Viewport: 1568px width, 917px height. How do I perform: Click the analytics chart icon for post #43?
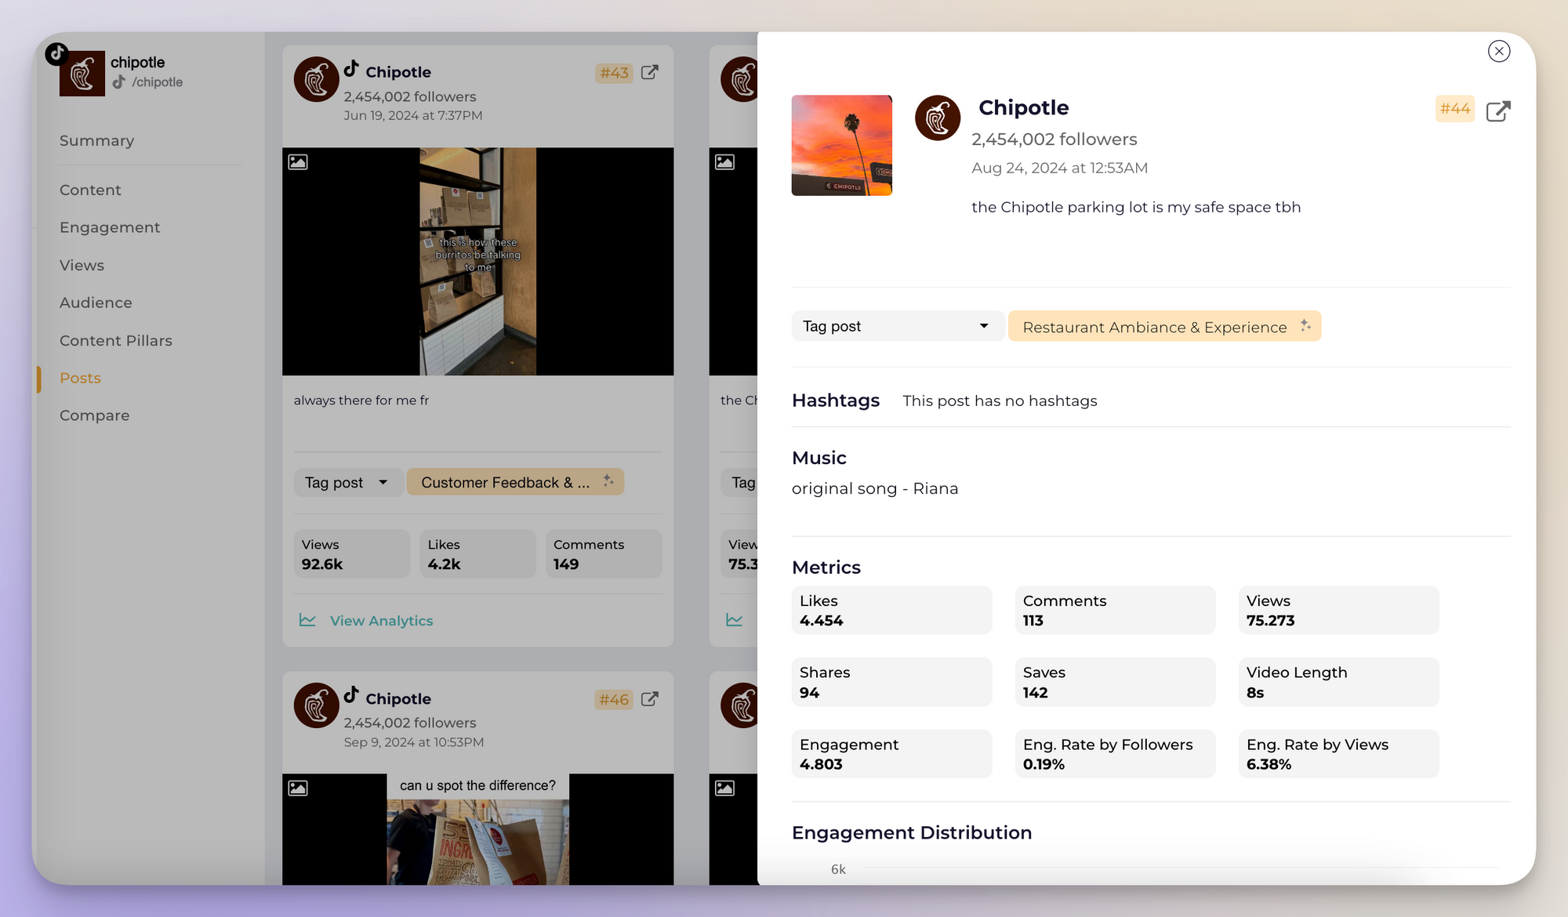point(307,620)
